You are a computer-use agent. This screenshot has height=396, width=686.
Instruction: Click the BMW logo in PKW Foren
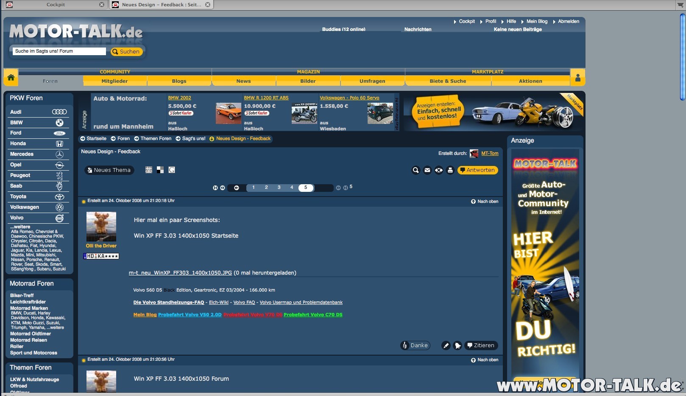59,122
